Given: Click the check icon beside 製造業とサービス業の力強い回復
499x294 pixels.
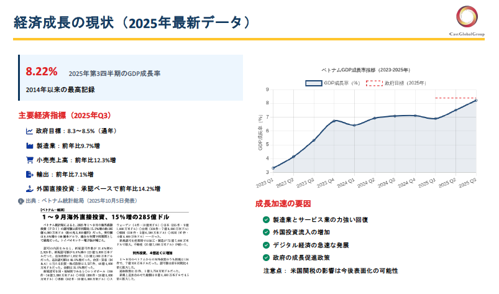Looking at the screenshot, I should [x=266, y=219].
